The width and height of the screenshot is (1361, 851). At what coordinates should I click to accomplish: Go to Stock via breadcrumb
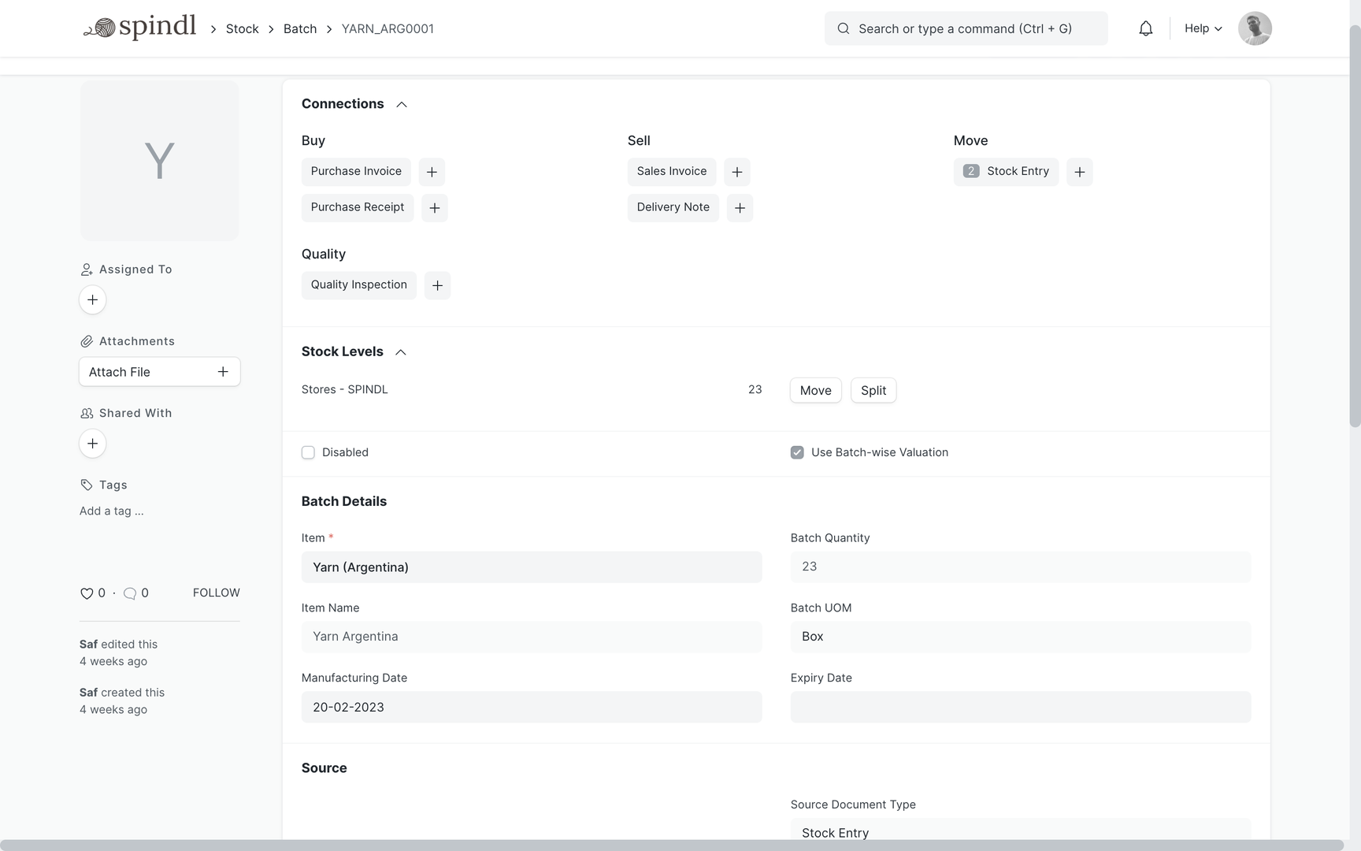(x=242, y=28)
